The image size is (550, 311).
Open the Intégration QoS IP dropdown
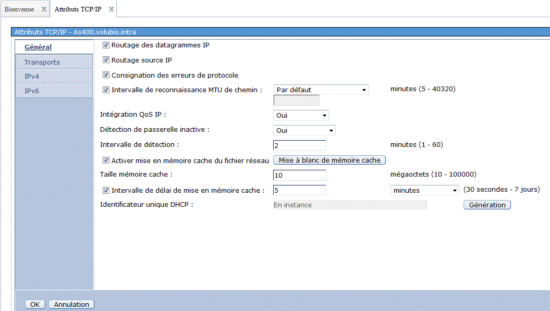pos(301,115)
